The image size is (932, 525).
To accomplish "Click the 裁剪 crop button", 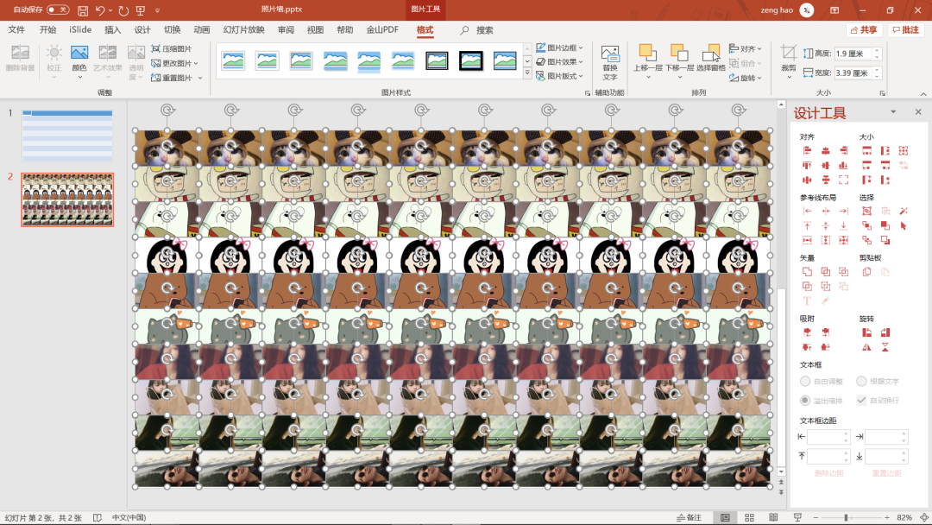I will (x=789, y=62).
